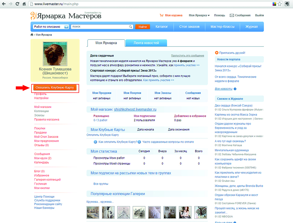
Task: Open the Избранное sidebar link
Action: (42, 176)
